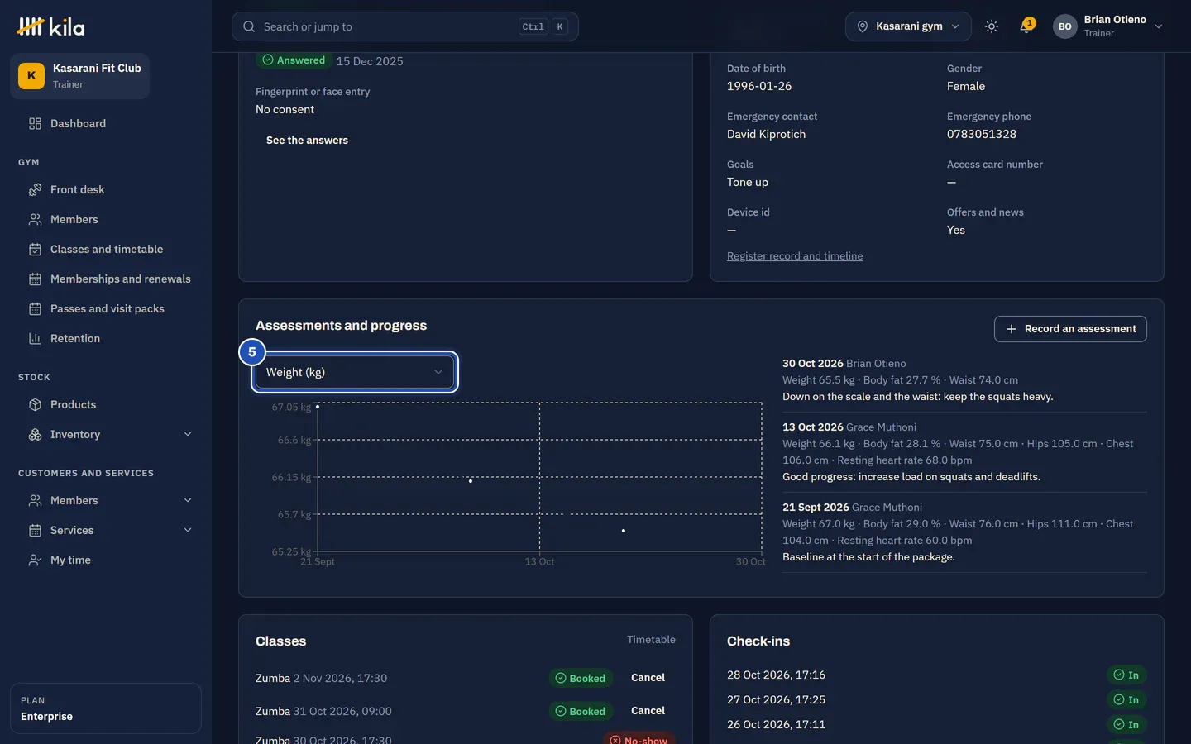This screenshot has width=1191, height=744.
Task: Click the Services calendar icon
Action: (35, 531)
